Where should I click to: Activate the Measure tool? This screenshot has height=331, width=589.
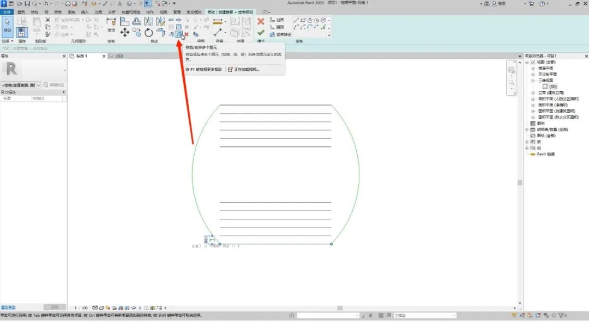coord(218,21)
